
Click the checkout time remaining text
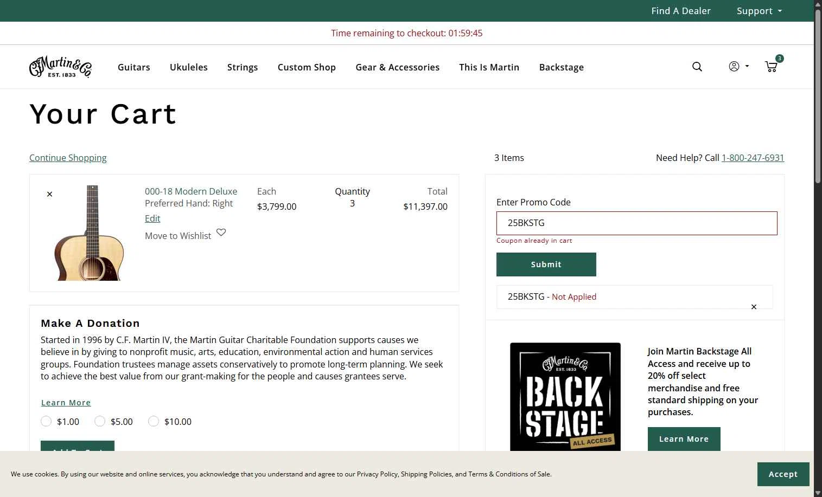pyautogui.click(x=407, y=33)
